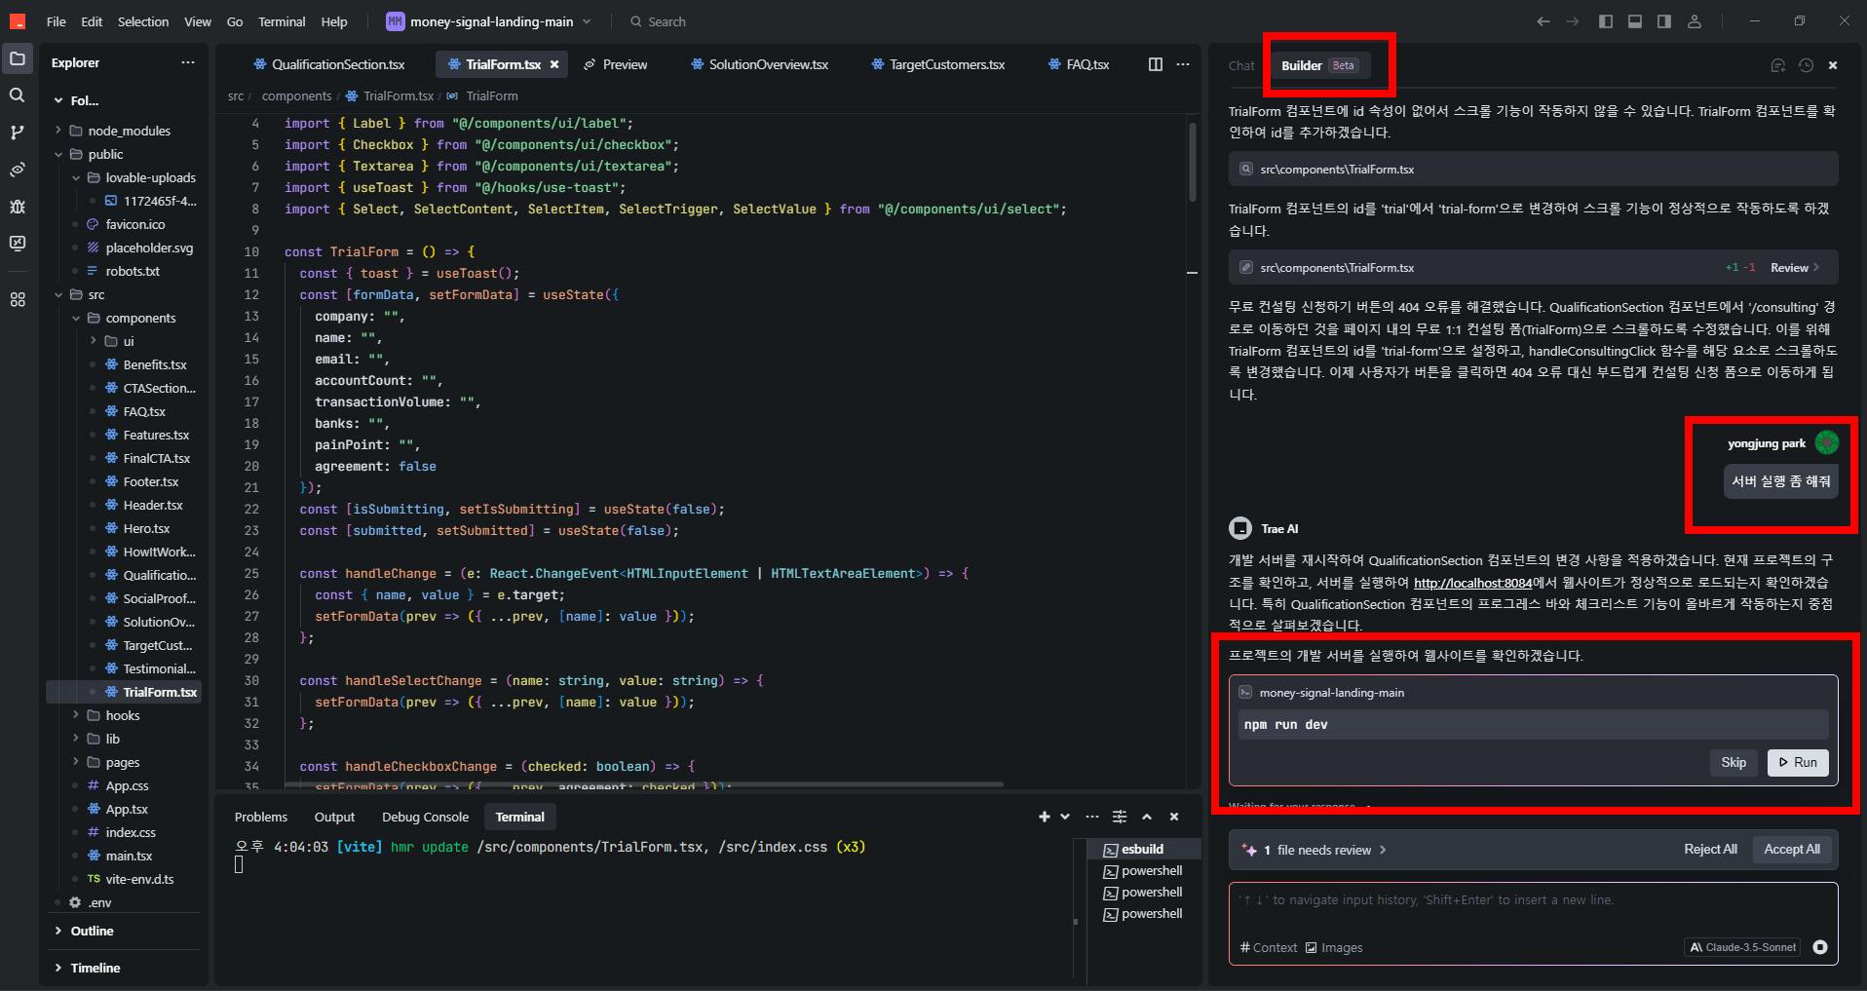Open the Debug Console tab
The height and width of the screenshot is (991, 1867).
coord(425,817)
